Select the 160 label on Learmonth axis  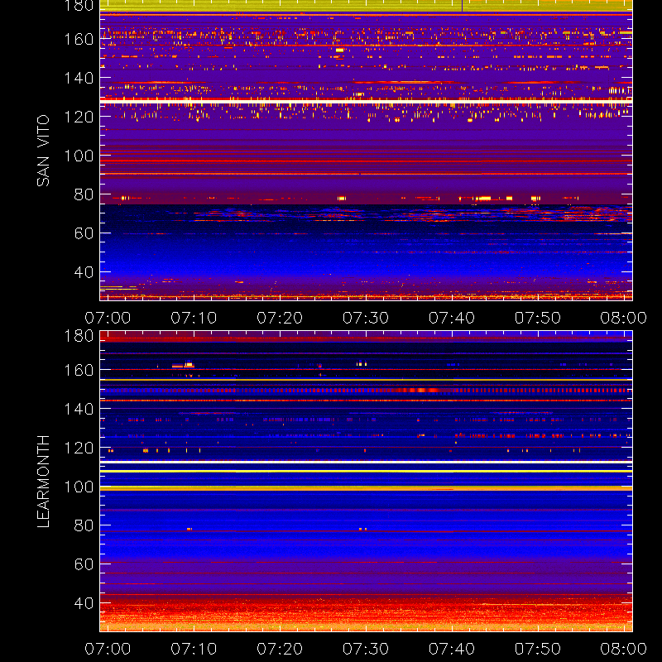pos(79,370)
